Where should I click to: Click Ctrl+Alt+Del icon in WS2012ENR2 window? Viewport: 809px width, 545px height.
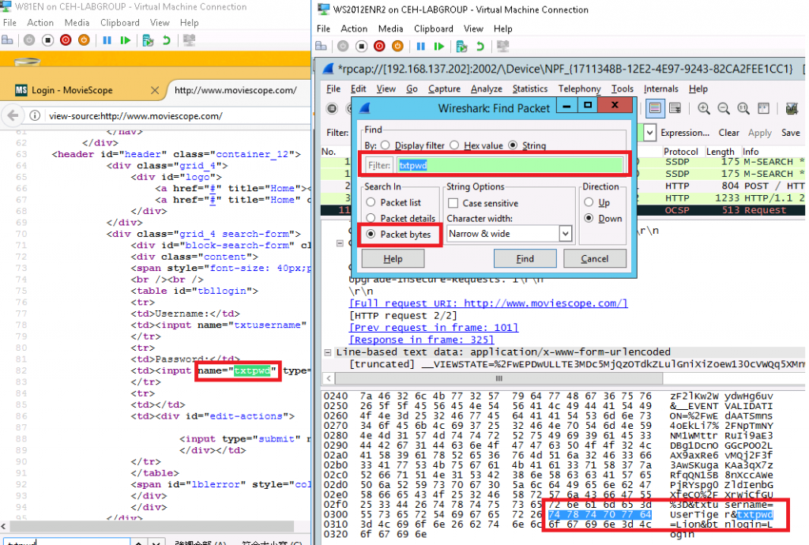click(321, 47)
